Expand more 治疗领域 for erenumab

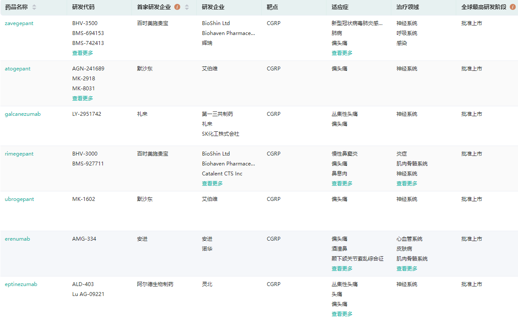407,269
